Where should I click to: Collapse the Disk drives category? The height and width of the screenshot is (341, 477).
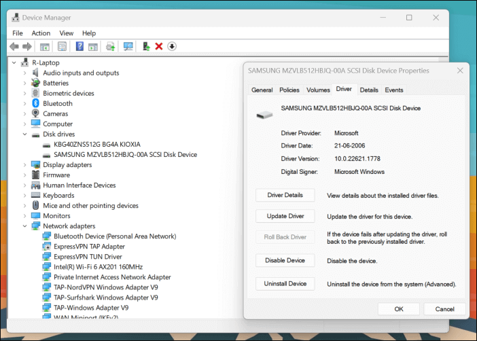[x=25, y=134]
